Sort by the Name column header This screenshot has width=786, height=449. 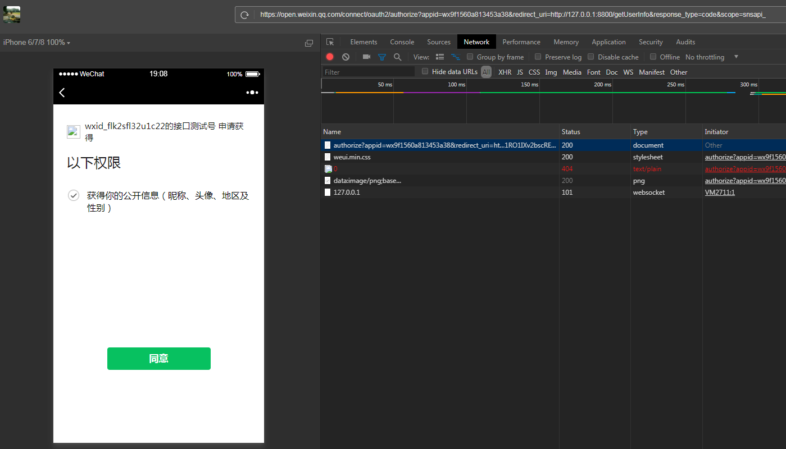[x=440, y=132]
